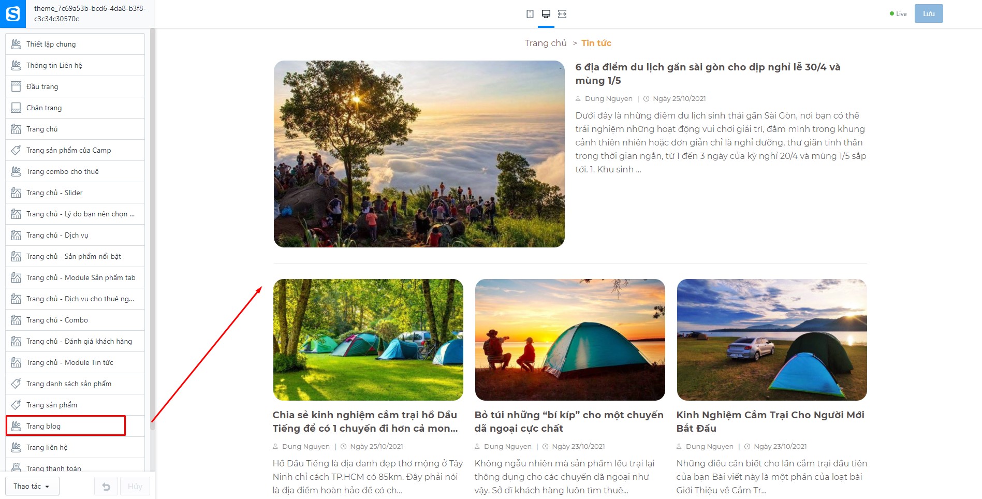Screen dimensions: 982x499
Task: Open the Thao tác dropdown
Action: click(32, 487)
